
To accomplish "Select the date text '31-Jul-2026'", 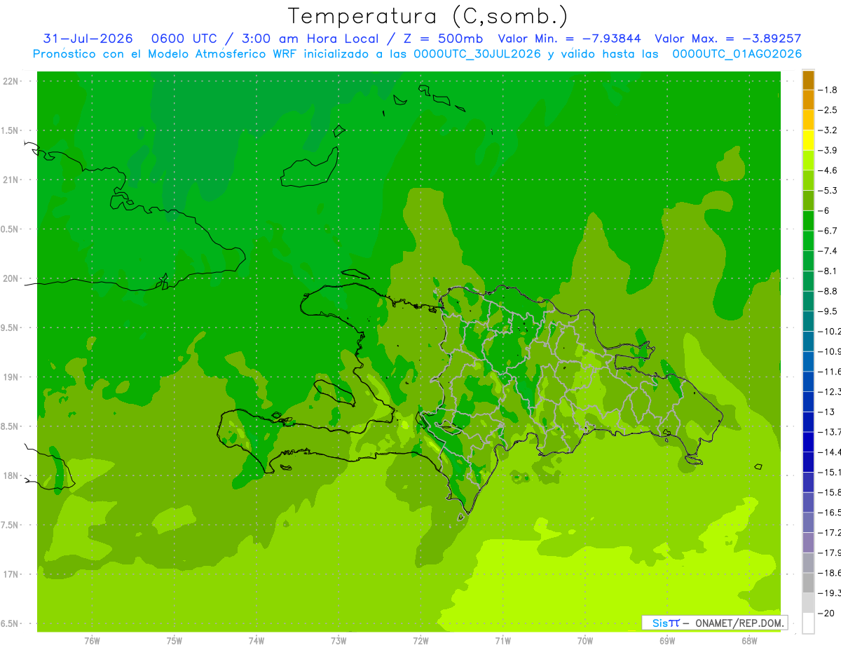I will (x=88, y=39).
